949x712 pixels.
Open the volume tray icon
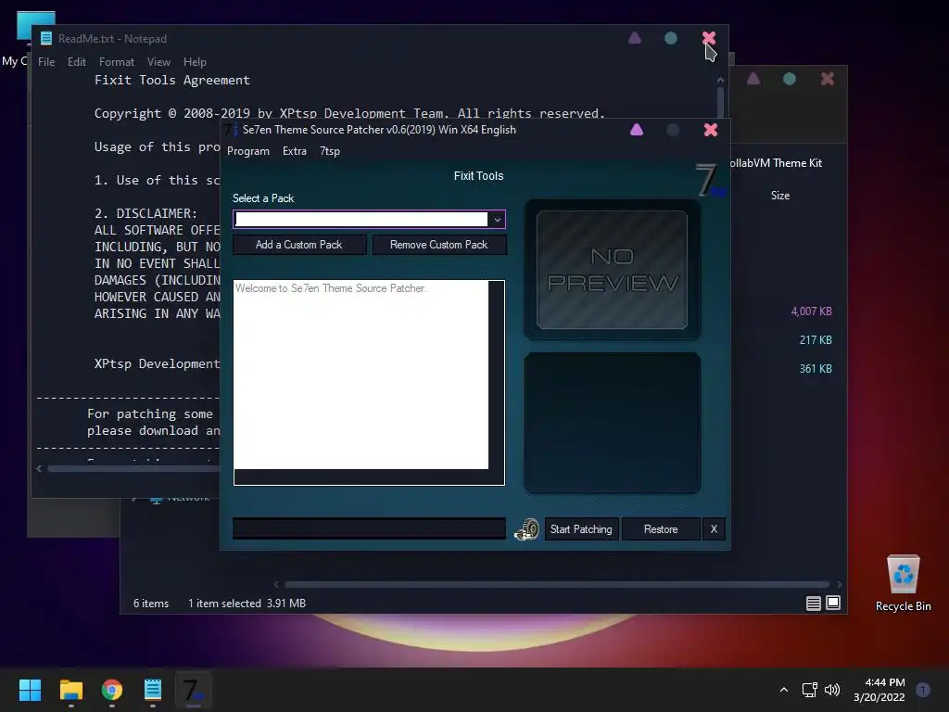832,690
